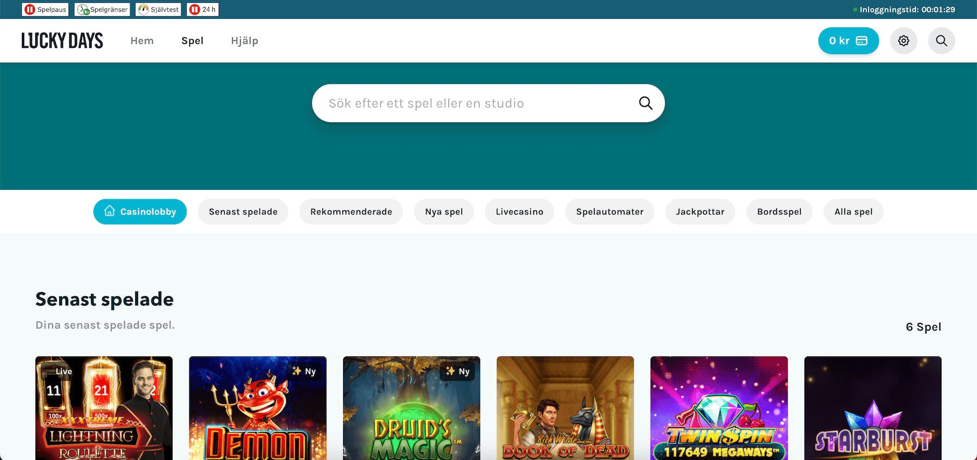Click the Spelpaus button
This screenshot has width=977, height=460.
[45, 9]
